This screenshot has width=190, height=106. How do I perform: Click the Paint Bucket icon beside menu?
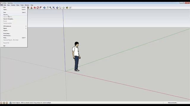[28, 8]
